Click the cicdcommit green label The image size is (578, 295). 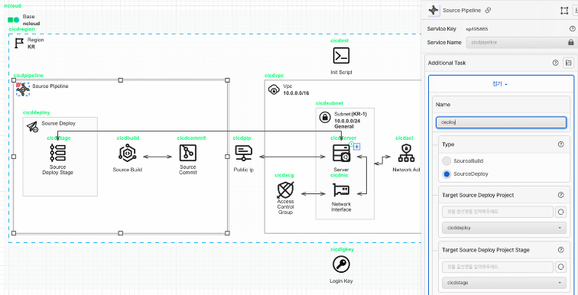191,138
